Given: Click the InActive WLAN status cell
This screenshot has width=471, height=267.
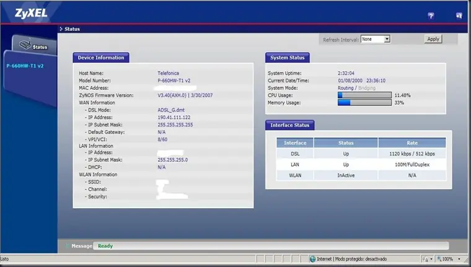Looking at the screenshot, I should pos(346,175).
